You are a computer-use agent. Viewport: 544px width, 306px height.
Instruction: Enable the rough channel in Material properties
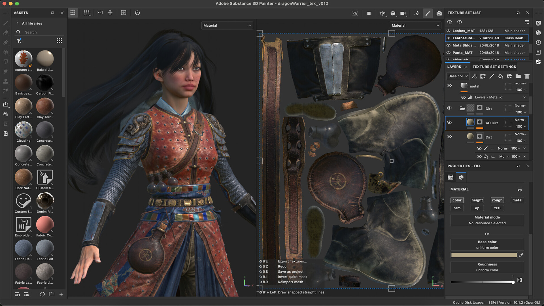(x=497, y=200)
